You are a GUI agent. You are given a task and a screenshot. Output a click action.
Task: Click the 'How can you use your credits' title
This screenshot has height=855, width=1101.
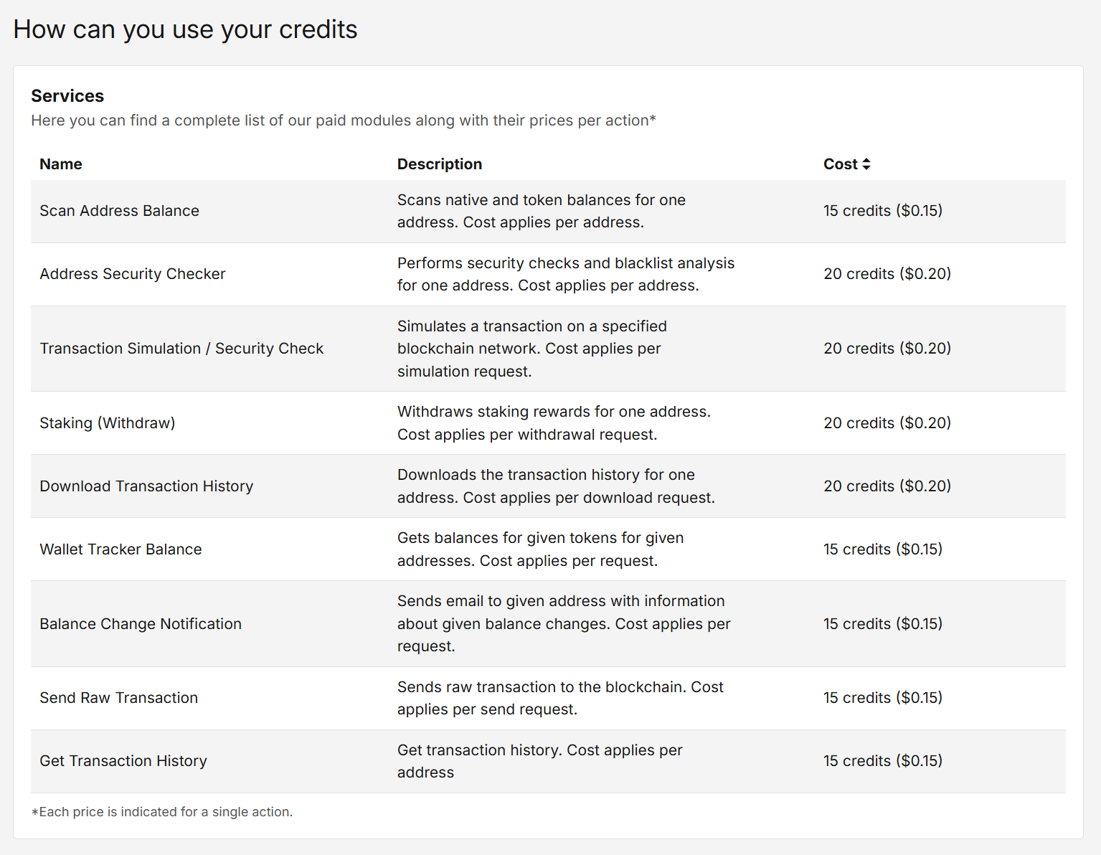point(185,29)
